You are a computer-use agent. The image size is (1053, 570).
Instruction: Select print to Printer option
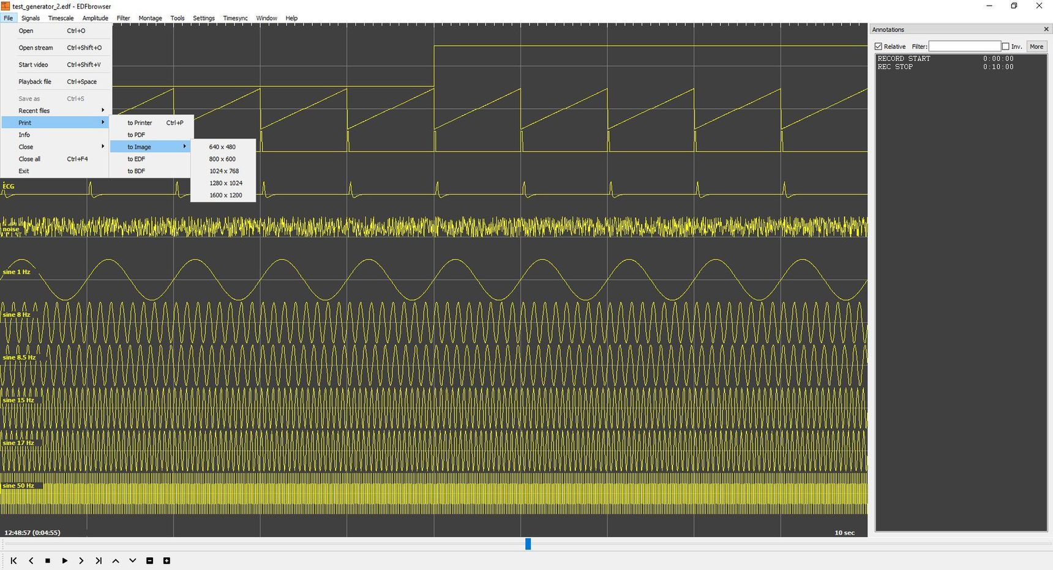(151, 123)
